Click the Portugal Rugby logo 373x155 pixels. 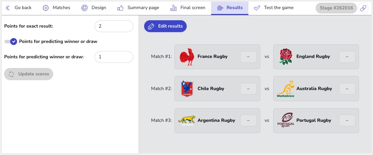coord(286,120)
